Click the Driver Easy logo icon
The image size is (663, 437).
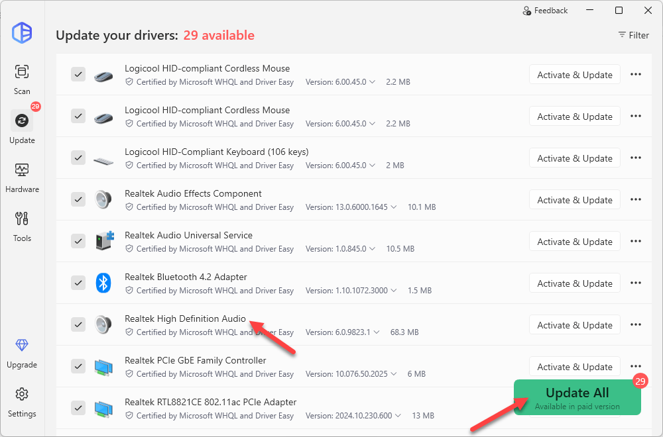coord(22,32)
